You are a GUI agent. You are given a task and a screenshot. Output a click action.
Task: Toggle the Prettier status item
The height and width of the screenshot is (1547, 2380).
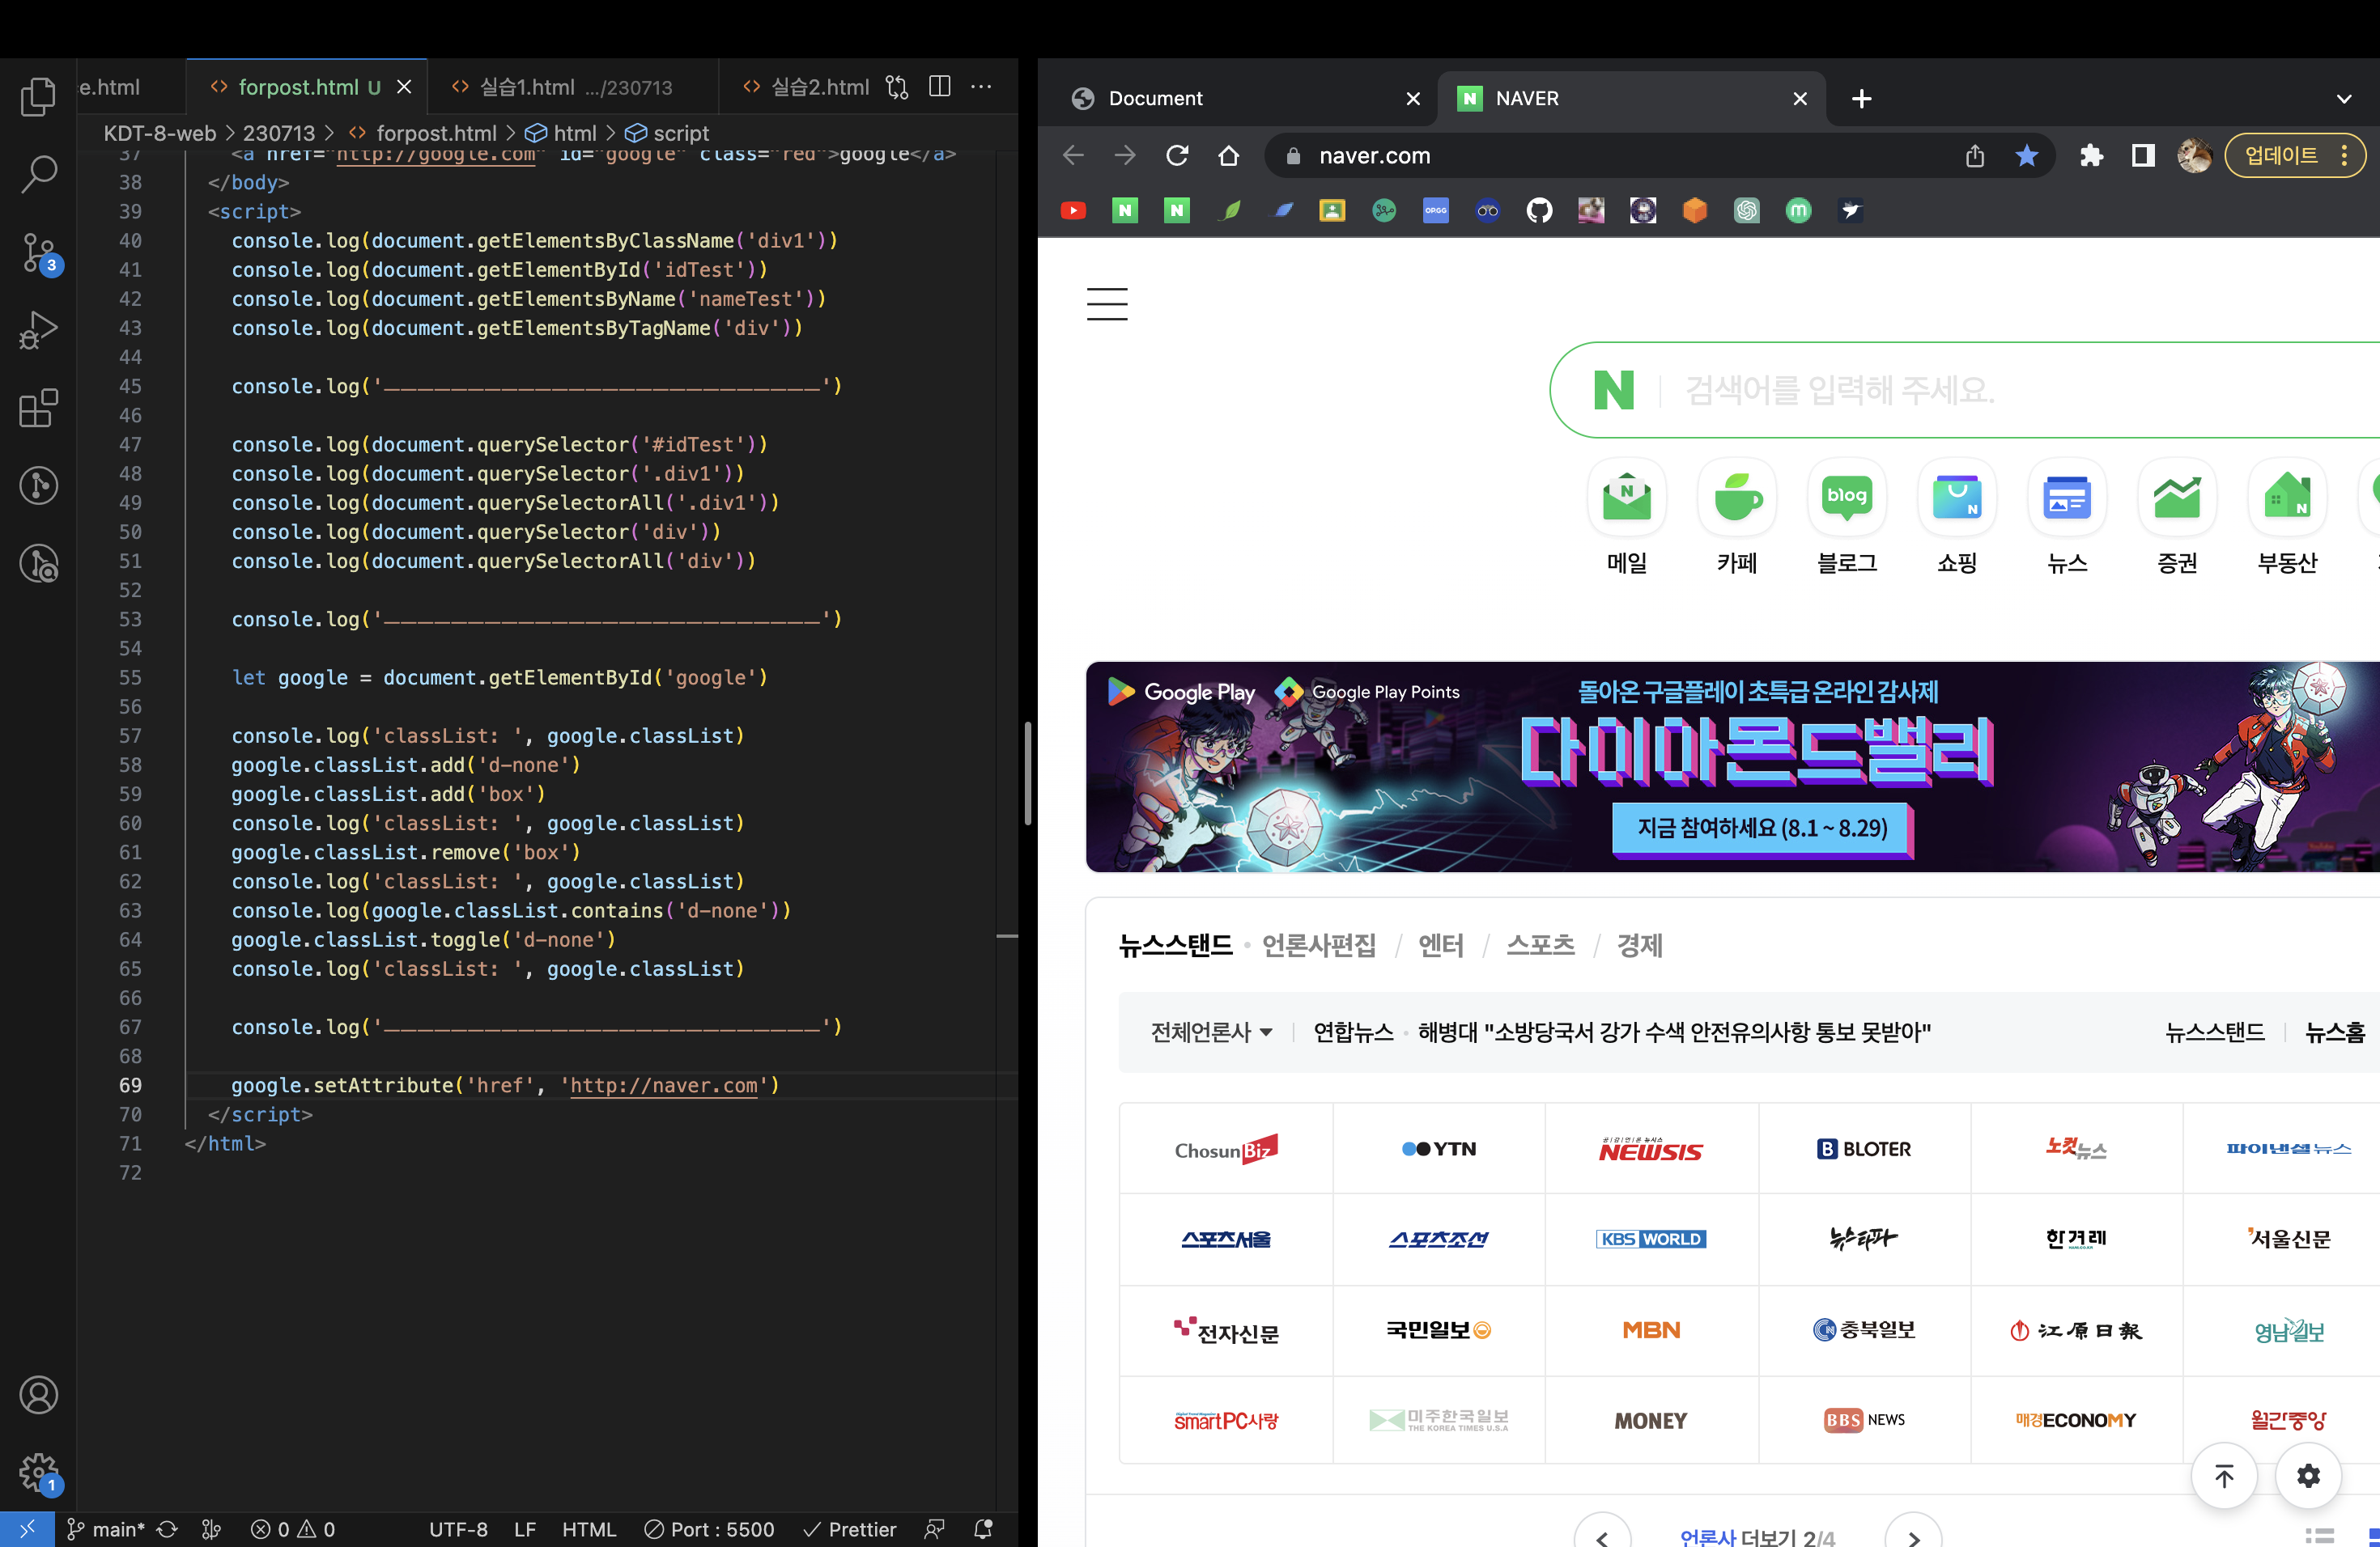850,1529
